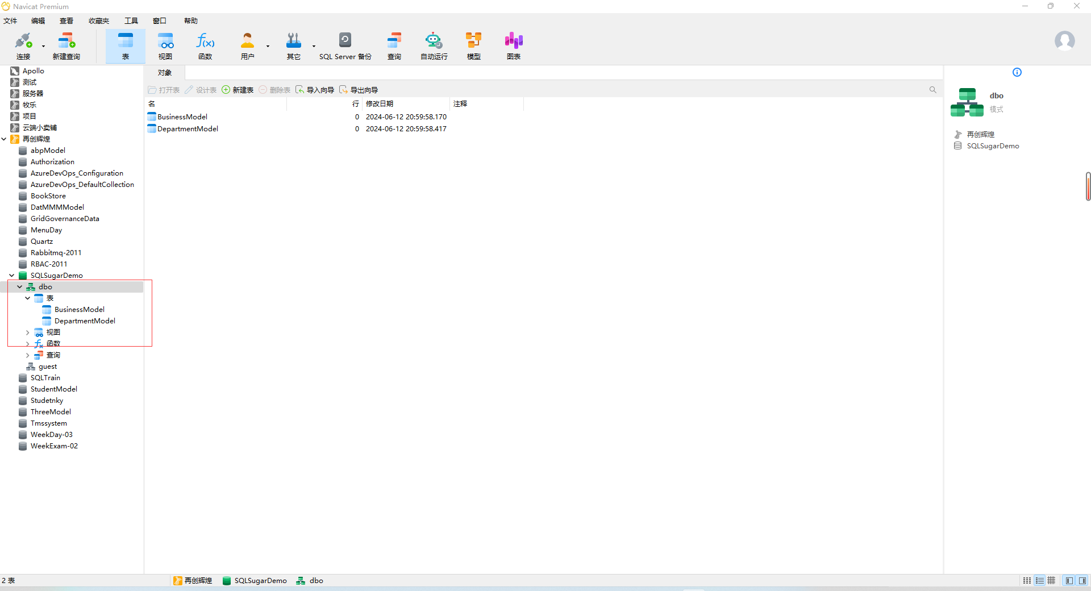Open the 工具 menu
Screen dimensions: 1091x591
pyautogui.click(x=131, y=21)
